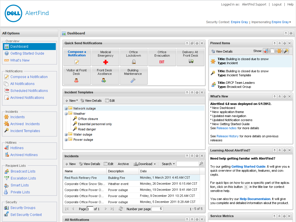Viewport: 296px width, 222px height.
Task: Open settings gear on the What's New panel
Action: point(285,97)
